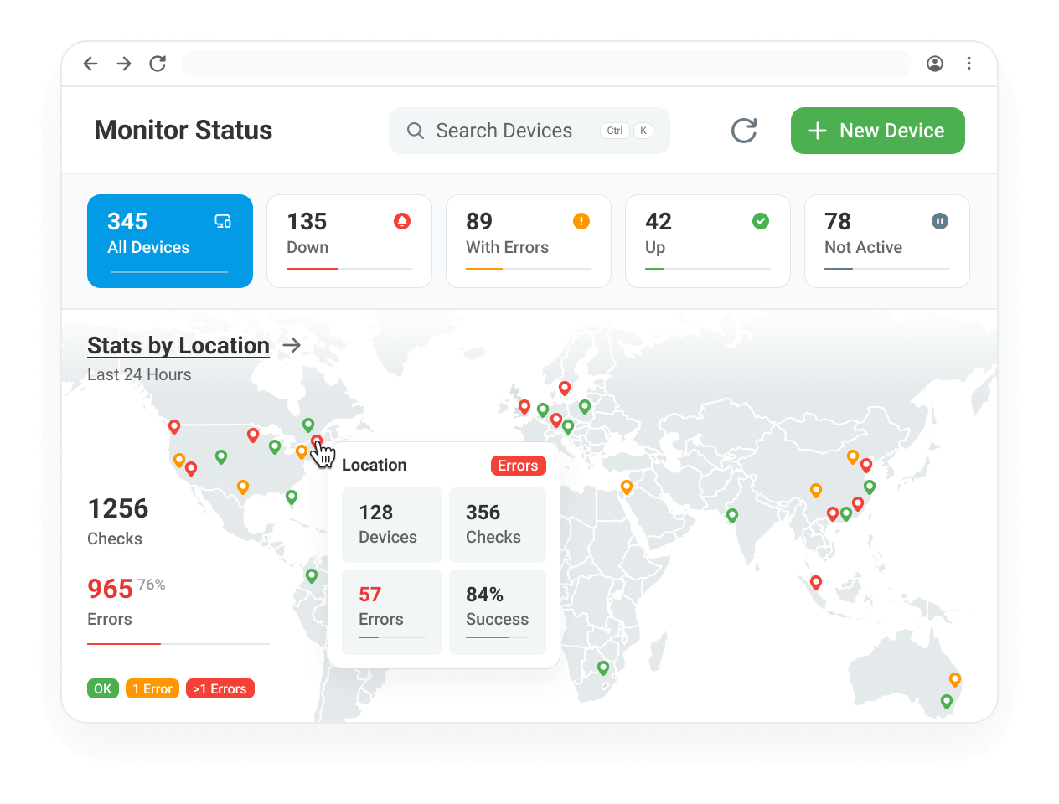Click the dashboard refresh icon beside New Device
Viewport: 1059px width, 804px height.
pyautogui.click(x=743, y=131)
